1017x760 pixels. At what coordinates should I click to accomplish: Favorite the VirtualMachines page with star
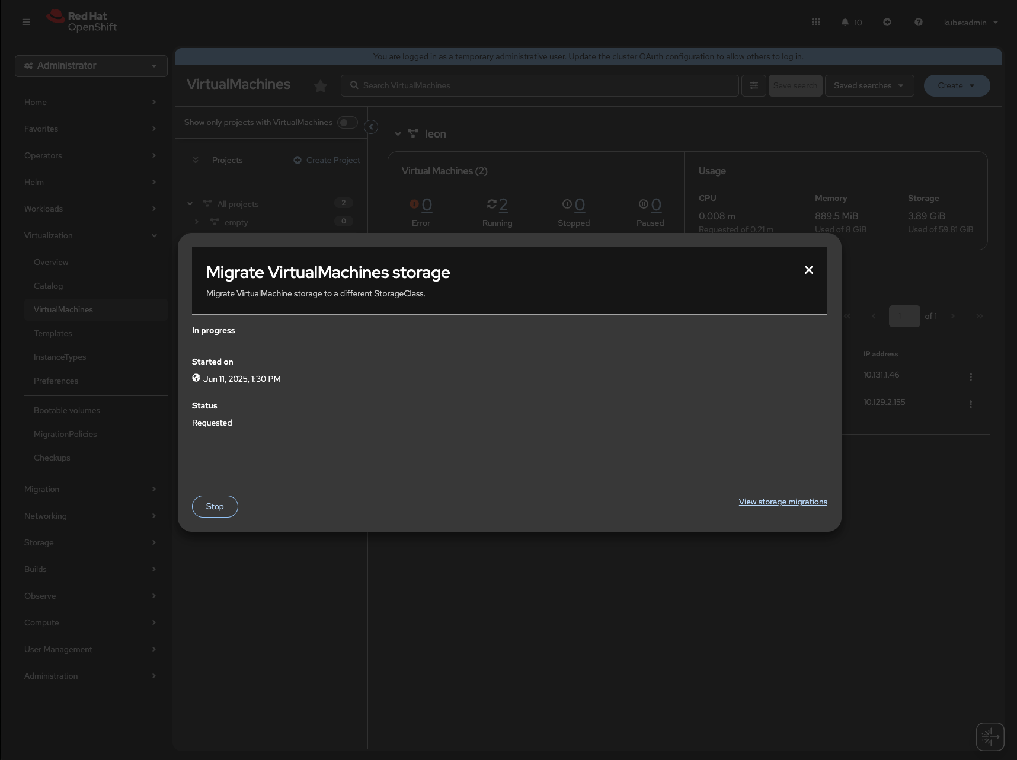pos(321,86)
